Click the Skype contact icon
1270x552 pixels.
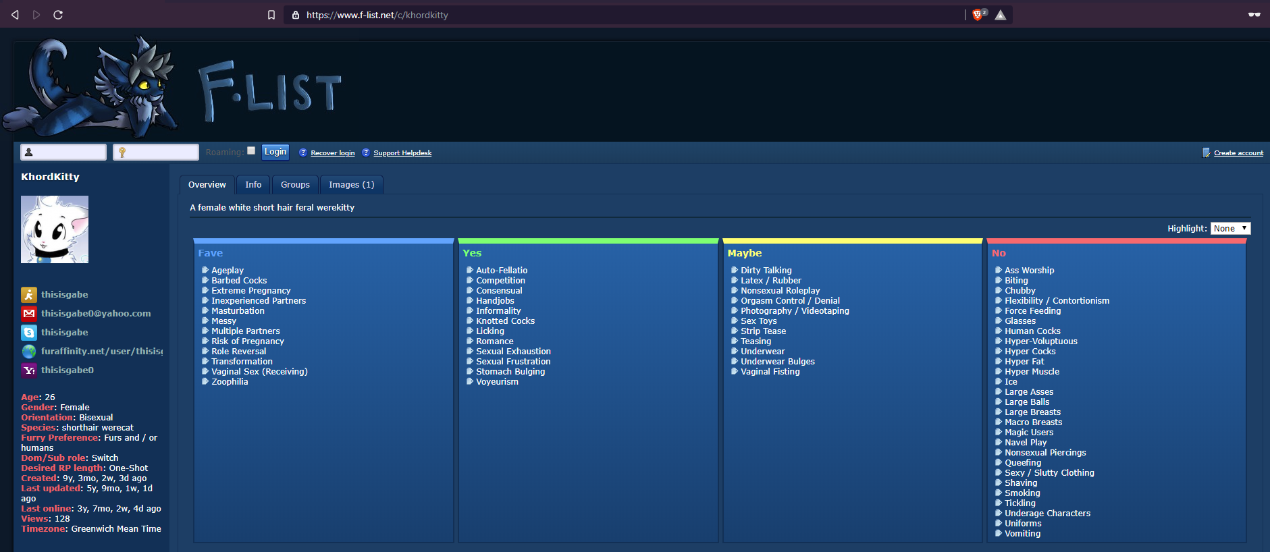point(29,332)
